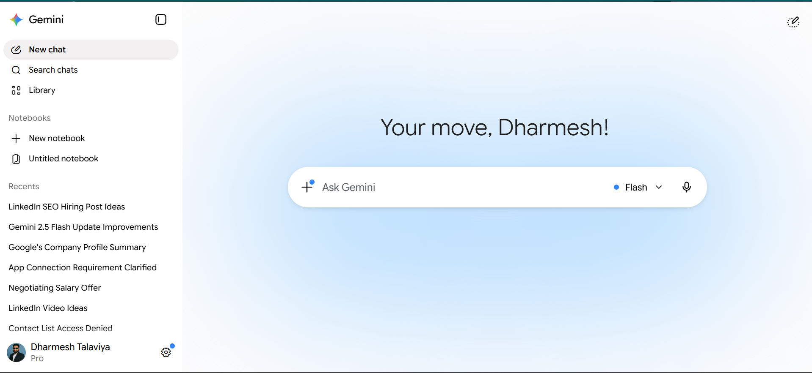812x373 pixels.
Task: Open App Connection Requirement Clarified chat
Action: coord(83,267)
